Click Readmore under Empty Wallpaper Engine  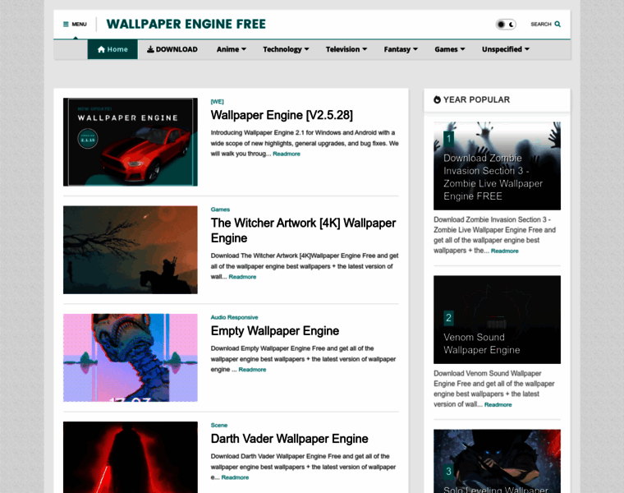tap(252, 370)
